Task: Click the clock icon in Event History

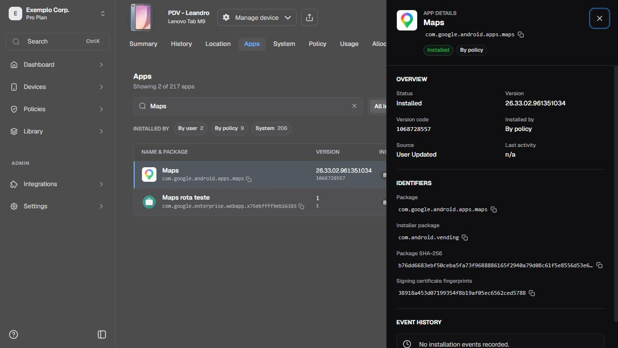Action: 407,344
